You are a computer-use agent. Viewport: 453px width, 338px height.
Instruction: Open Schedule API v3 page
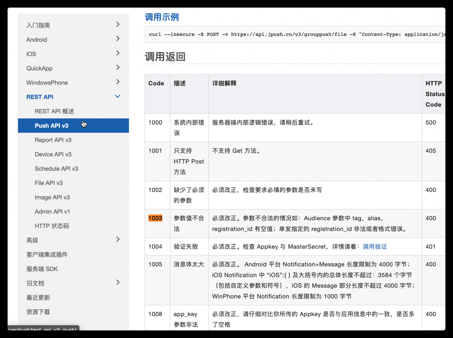click(x=56, y=169)
